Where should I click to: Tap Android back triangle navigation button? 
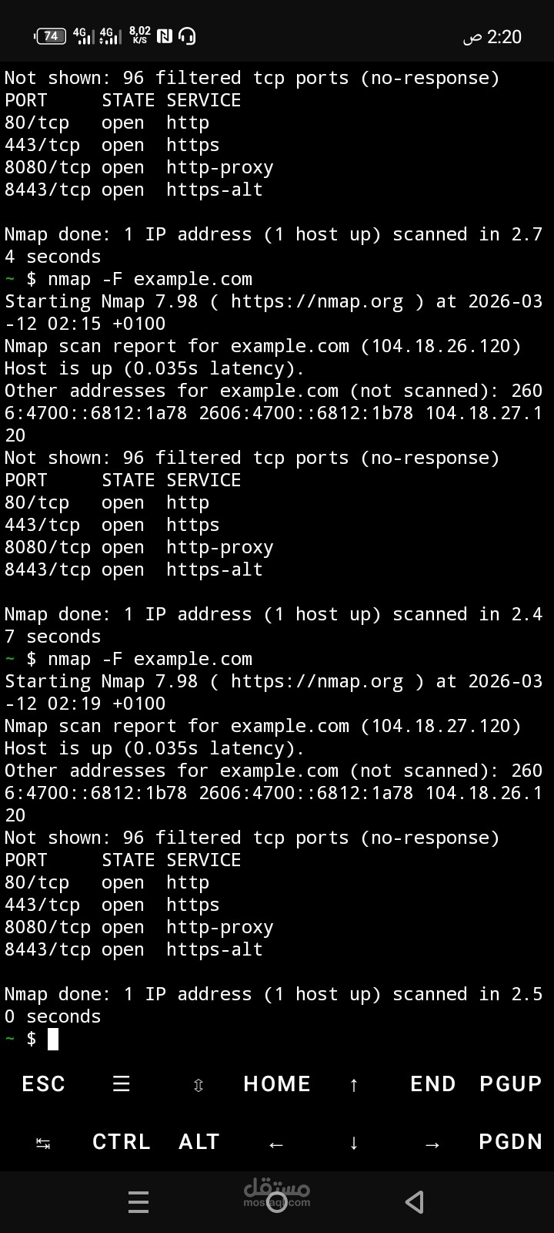[414, 1202]
